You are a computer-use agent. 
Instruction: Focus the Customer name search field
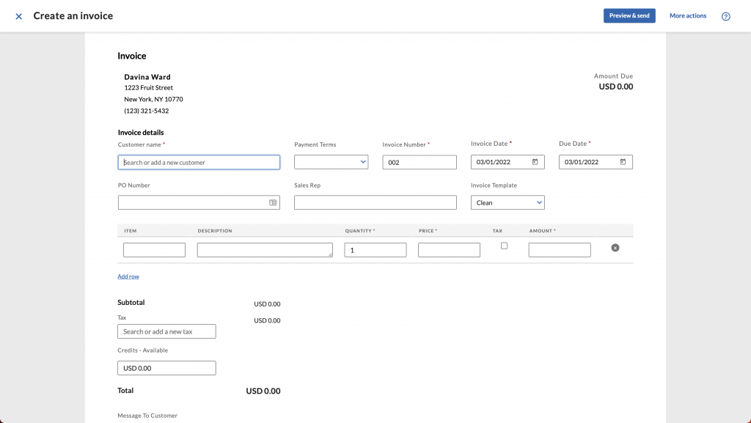199,162
